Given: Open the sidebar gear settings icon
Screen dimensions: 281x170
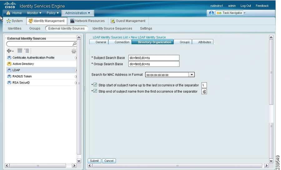Looking at the screenshot, I should click(x=74, y=51).
